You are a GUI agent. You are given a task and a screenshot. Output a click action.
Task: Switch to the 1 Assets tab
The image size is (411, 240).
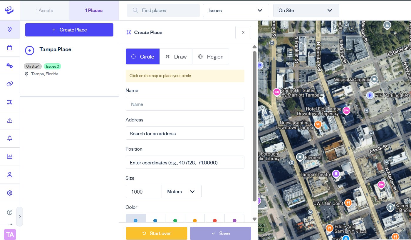coord(44,10)
